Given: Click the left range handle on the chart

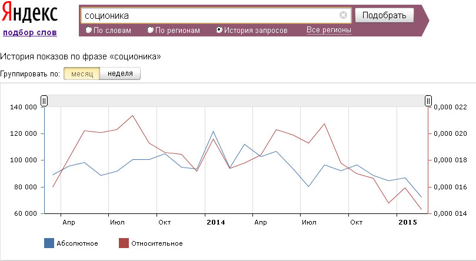Looking at the screenshot, I should 44,101.
